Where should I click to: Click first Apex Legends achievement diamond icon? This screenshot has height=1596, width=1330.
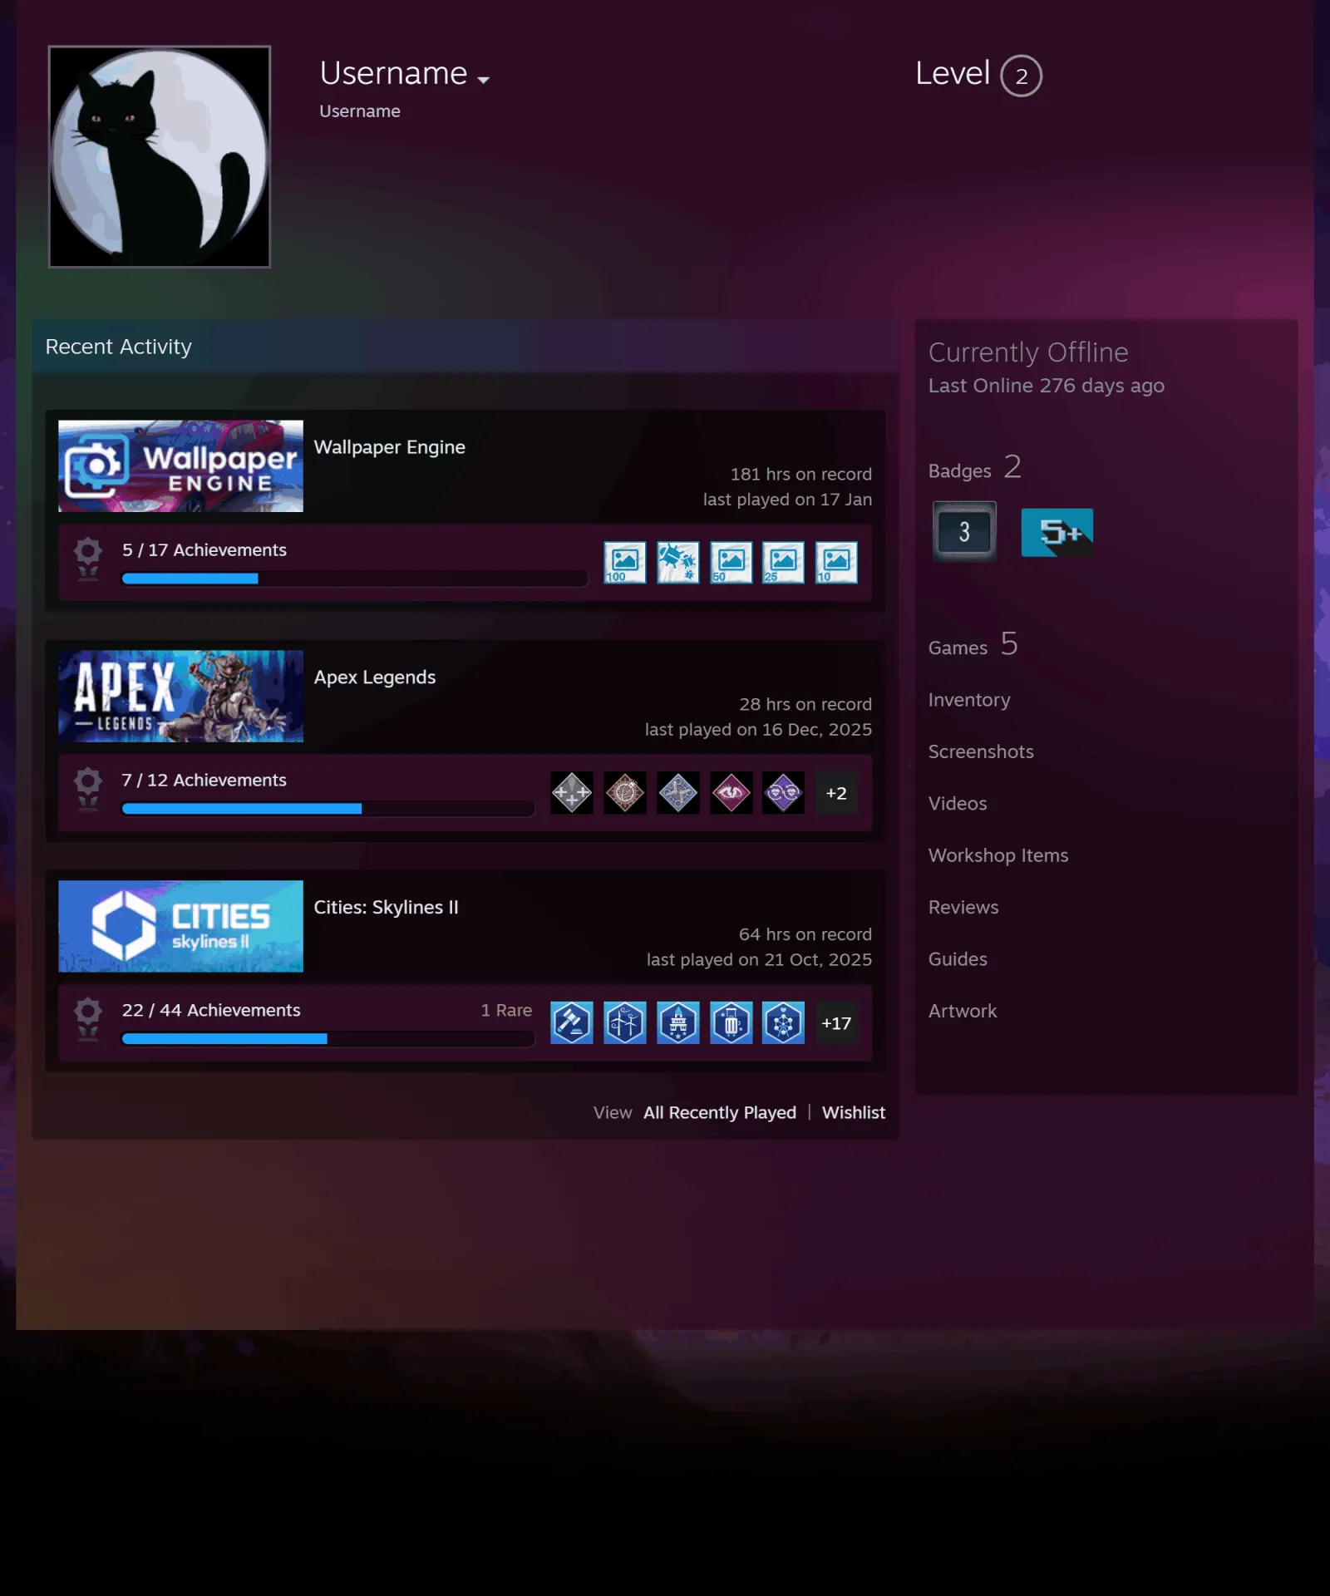pos(572,793)
